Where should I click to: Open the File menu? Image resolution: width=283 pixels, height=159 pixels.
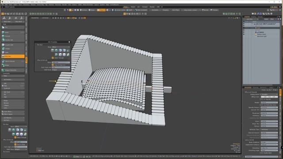3,5
